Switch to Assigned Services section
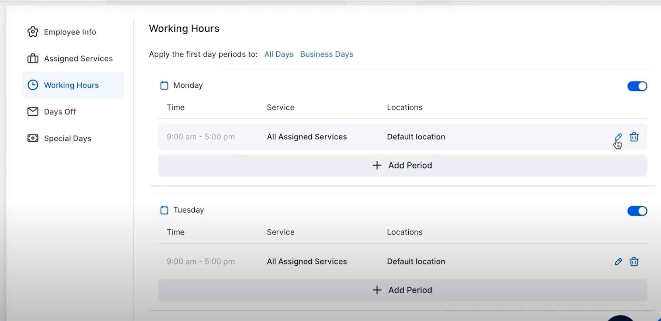 pos(78,59)
